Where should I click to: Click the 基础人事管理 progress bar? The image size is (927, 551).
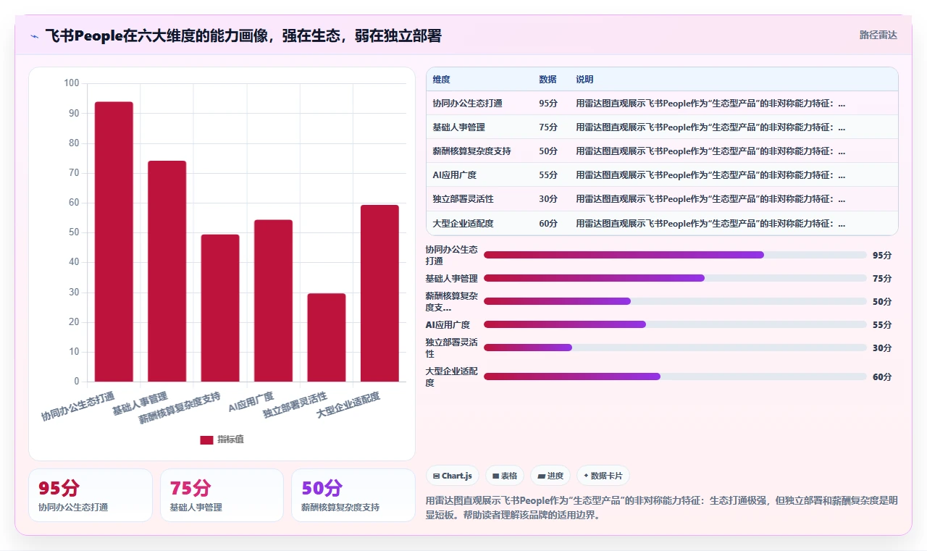coord(675,278)
